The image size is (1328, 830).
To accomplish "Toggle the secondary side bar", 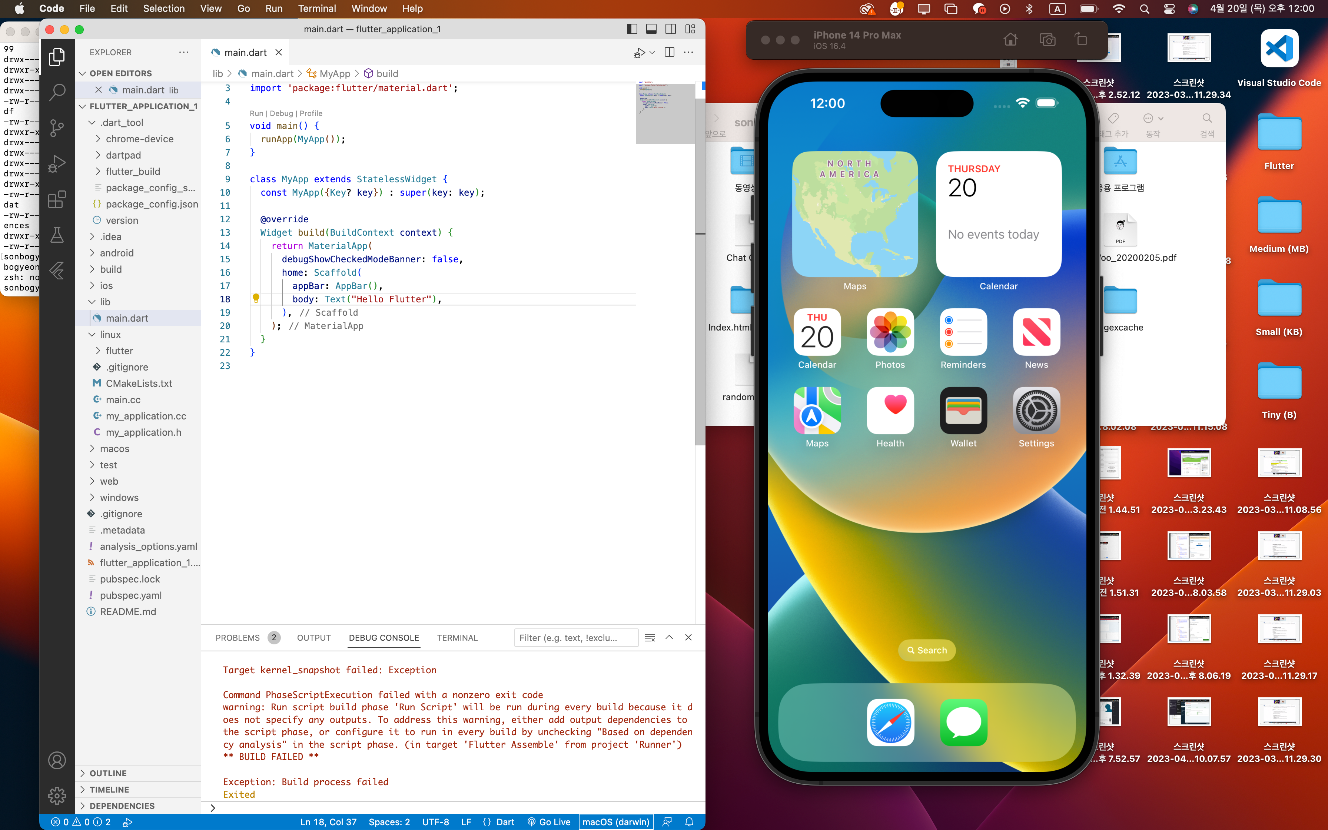I will [671, 29].
